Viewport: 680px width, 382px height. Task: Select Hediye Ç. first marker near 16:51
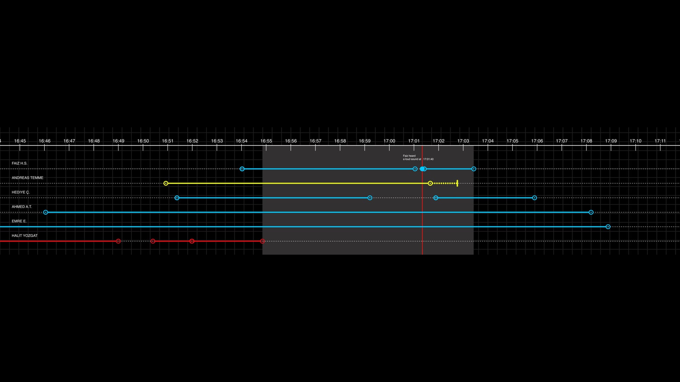click(x=177, y=198)
